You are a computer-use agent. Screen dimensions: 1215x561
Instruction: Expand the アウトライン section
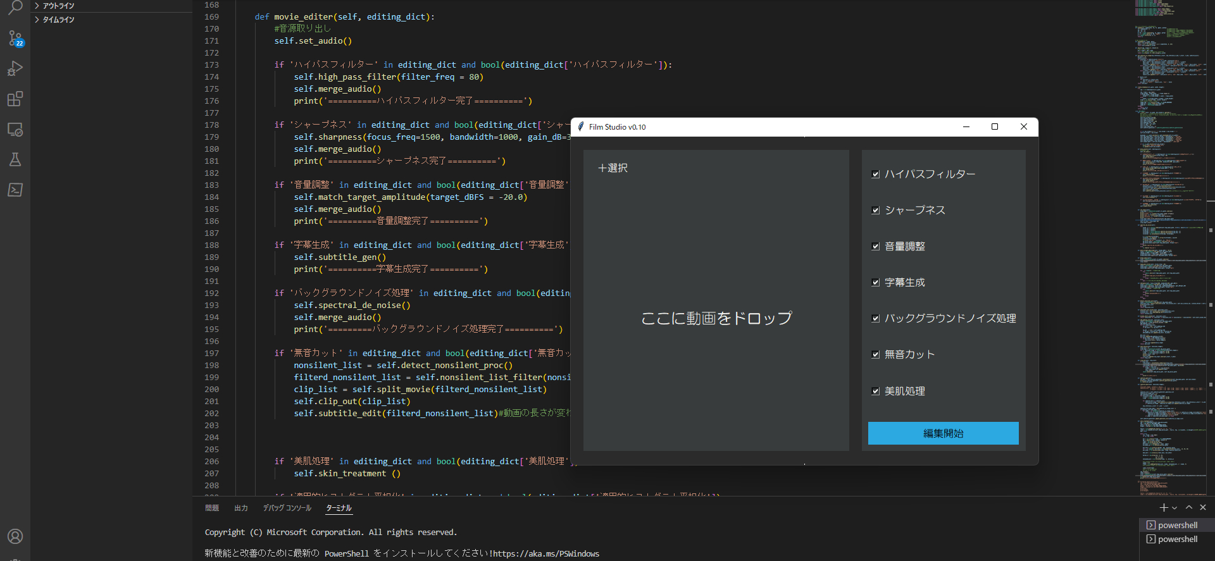pyautogui.click(x=58, y=6)
